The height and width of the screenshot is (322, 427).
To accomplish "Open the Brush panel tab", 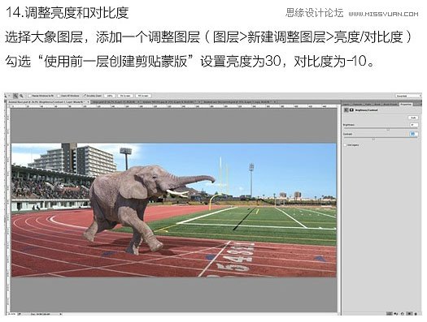I will click(x=377, y=105).
